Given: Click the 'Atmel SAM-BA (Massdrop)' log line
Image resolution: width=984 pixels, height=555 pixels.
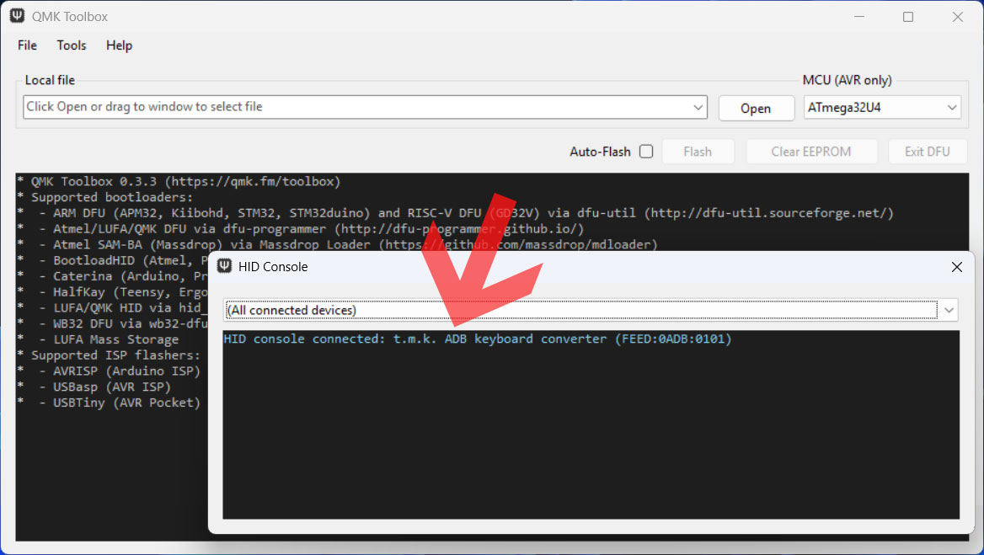Looking at the screenshot, I should [x=338, y=244].
